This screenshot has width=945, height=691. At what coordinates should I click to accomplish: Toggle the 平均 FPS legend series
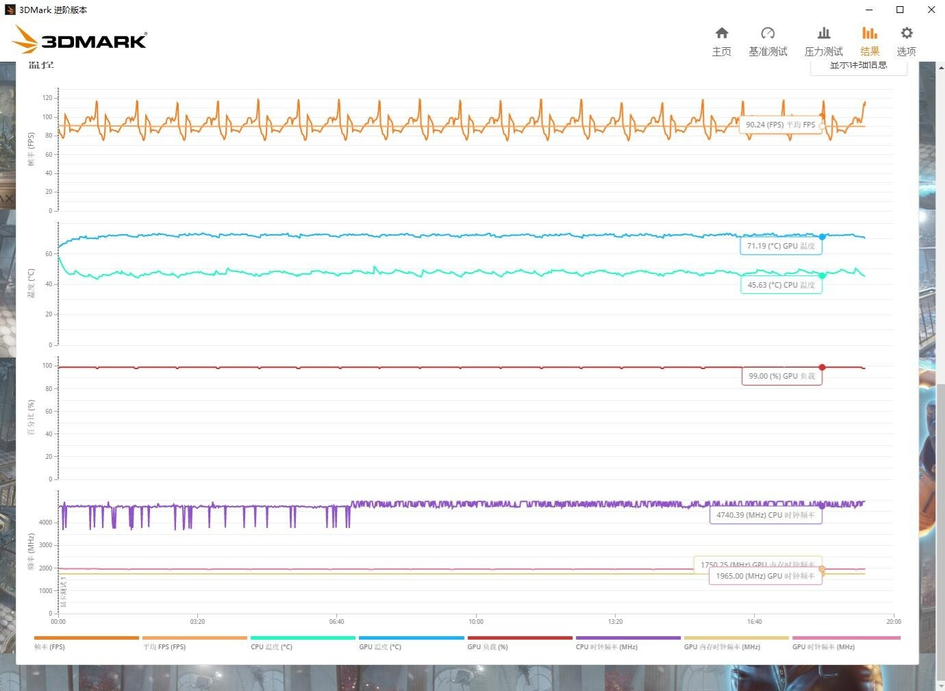tap(164, 646)
